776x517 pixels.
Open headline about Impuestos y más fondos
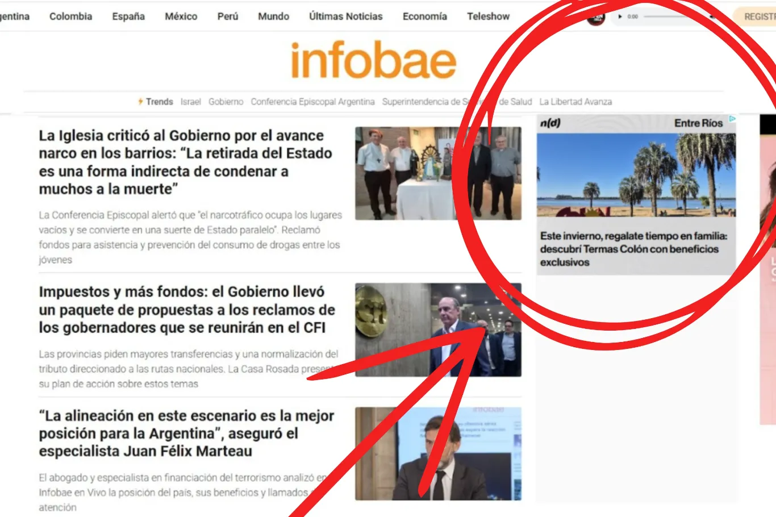[x=187, y=310]
